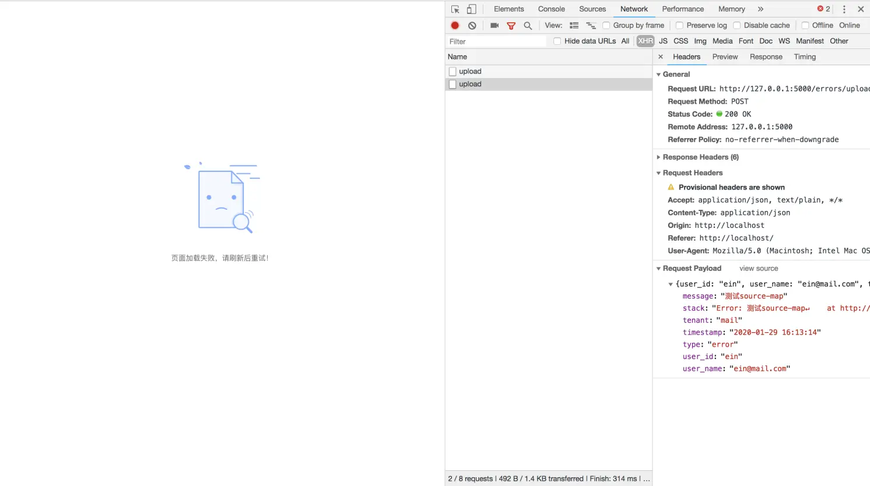Show more DevTools tabs chevron
Viewport: 870px width, 486px height.
point(760,9)
